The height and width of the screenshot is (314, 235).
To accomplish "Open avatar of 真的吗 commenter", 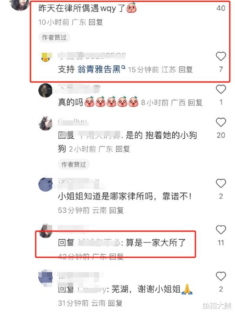I will (45, 91).
